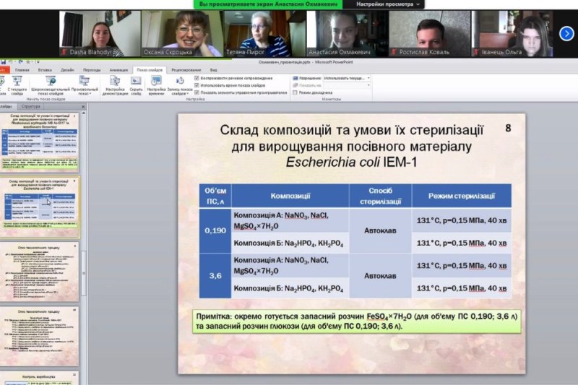Switch to Outline (Структура) pane tab
The height and width of the screenshot is (385, 578).
[31, 106]
